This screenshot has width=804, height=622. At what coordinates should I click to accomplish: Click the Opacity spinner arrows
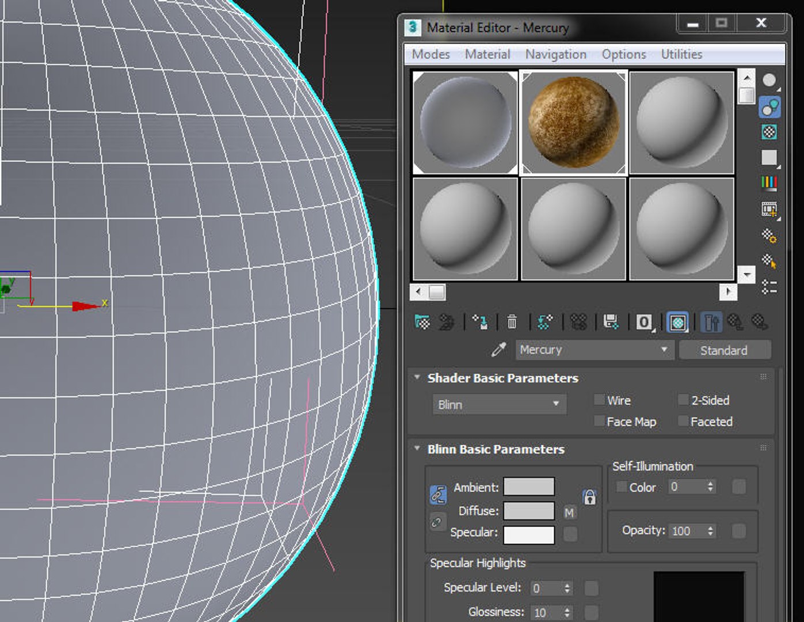pos(711,530)
